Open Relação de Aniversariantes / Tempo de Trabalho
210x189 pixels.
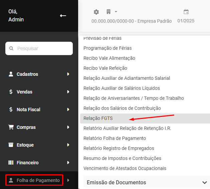(134, 98)
